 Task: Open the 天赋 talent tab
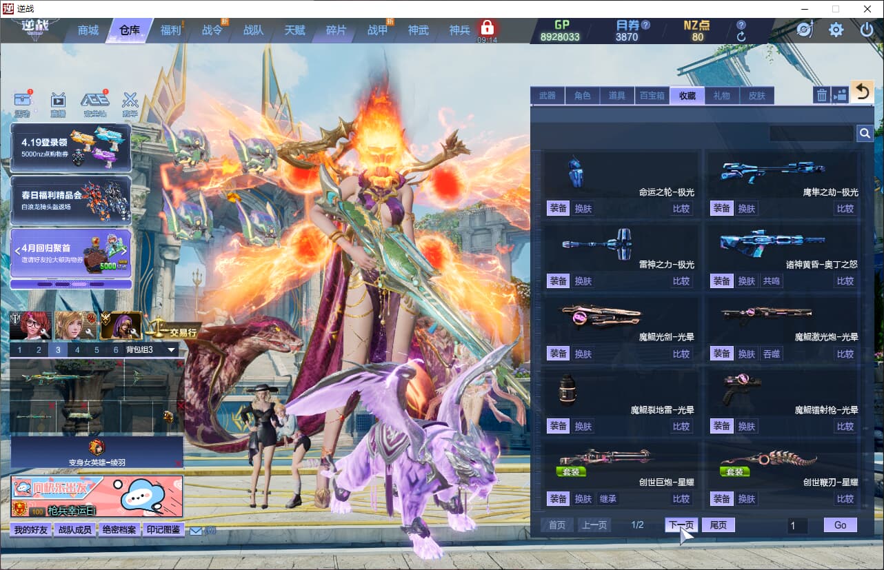tap(294, 30)
